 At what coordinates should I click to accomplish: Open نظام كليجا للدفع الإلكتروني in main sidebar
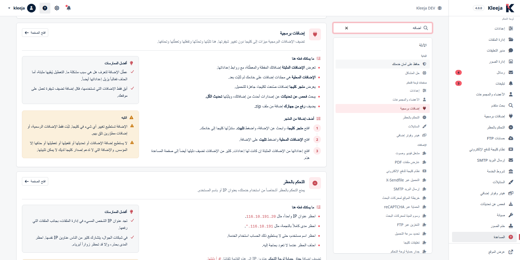pos(484,149)
